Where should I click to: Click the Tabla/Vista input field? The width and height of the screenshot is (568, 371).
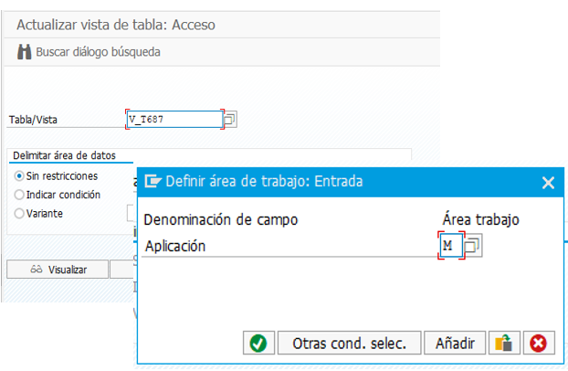(x=174, y=119)
